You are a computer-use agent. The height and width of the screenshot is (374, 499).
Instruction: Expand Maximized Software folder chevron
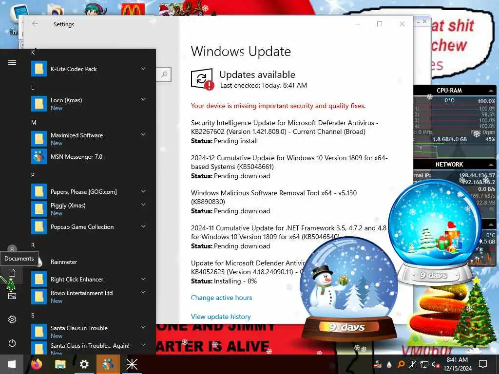[143, 134]
